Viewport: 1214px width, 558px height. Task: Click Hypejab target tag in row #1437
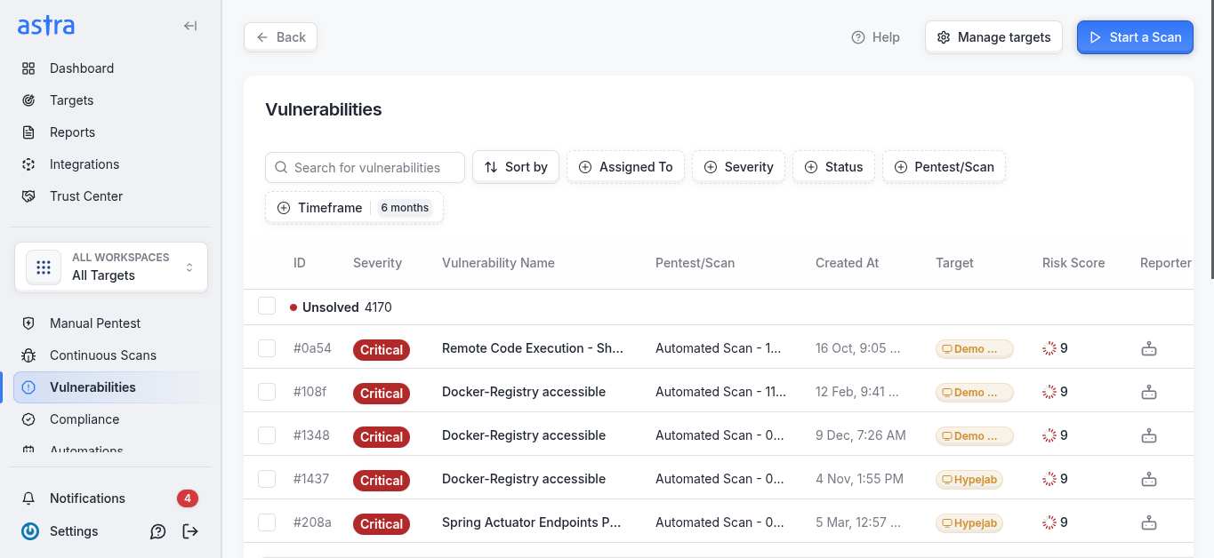click(969, 480)
